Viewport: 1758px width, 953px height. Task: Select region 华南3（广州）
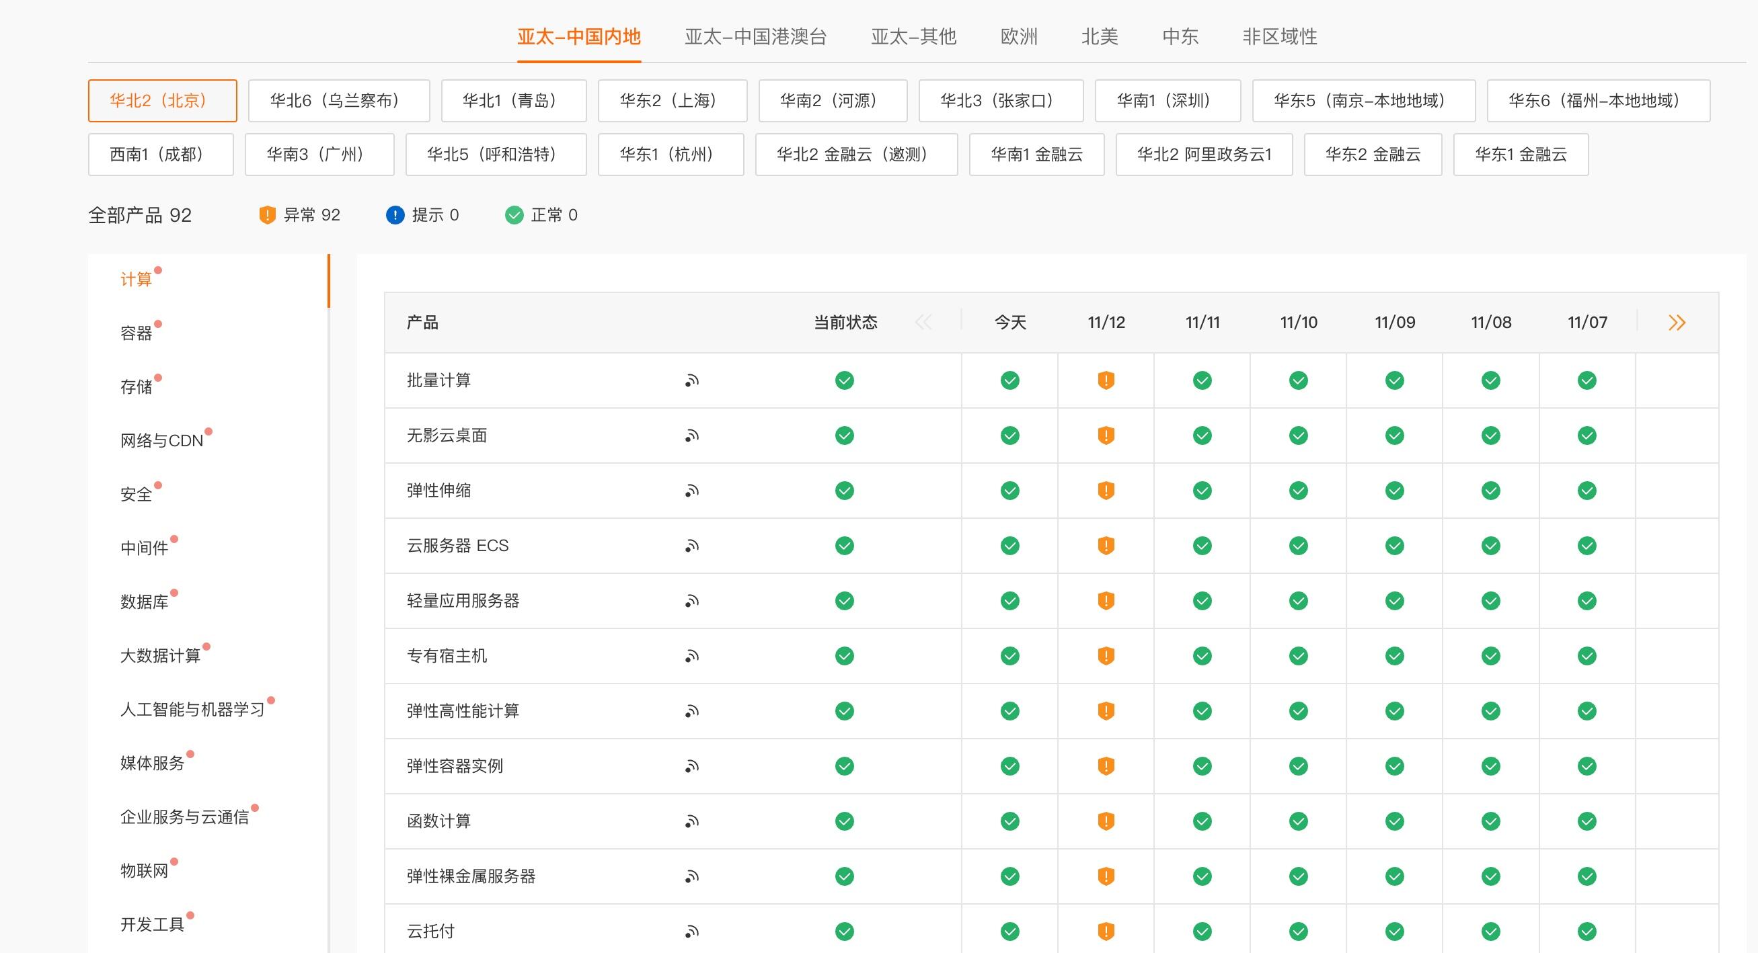coord(320,155)
